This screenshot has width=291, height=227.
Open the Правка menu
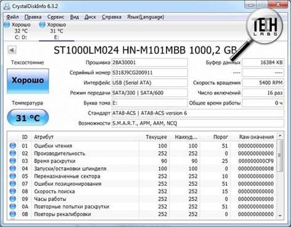33,17
